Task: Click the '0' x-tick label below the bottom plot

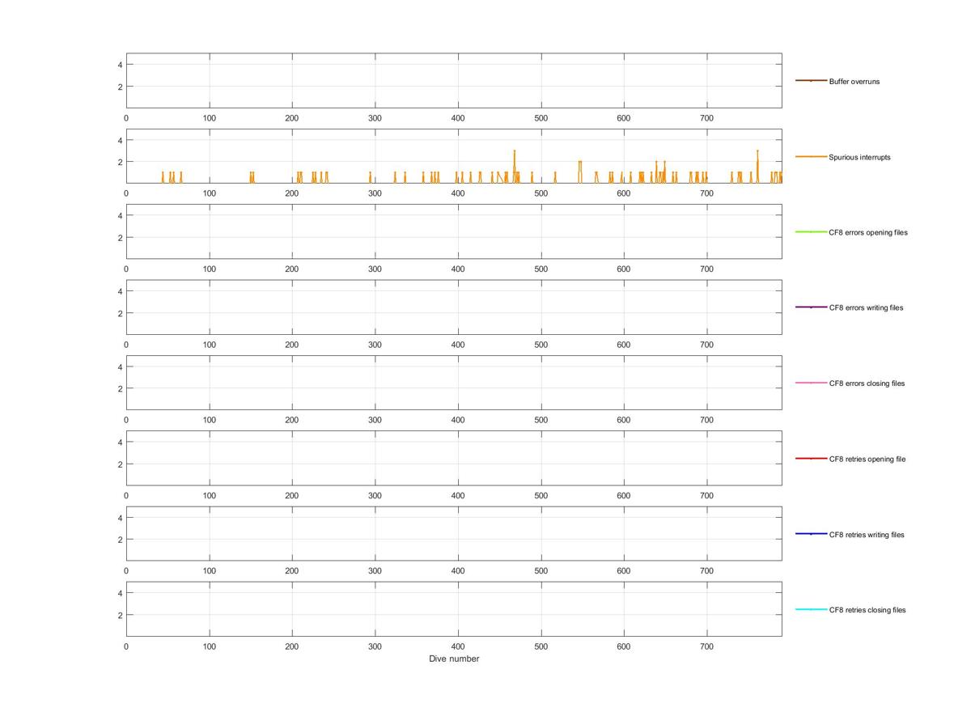Action: click(x=126, y=646)
